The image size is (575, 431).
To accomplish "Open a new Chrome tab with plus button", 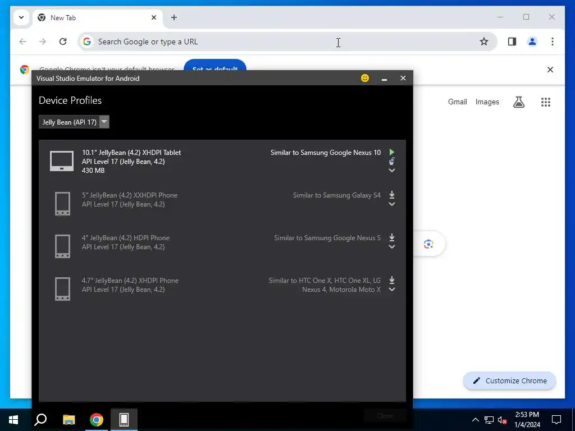I will (174, 17).
